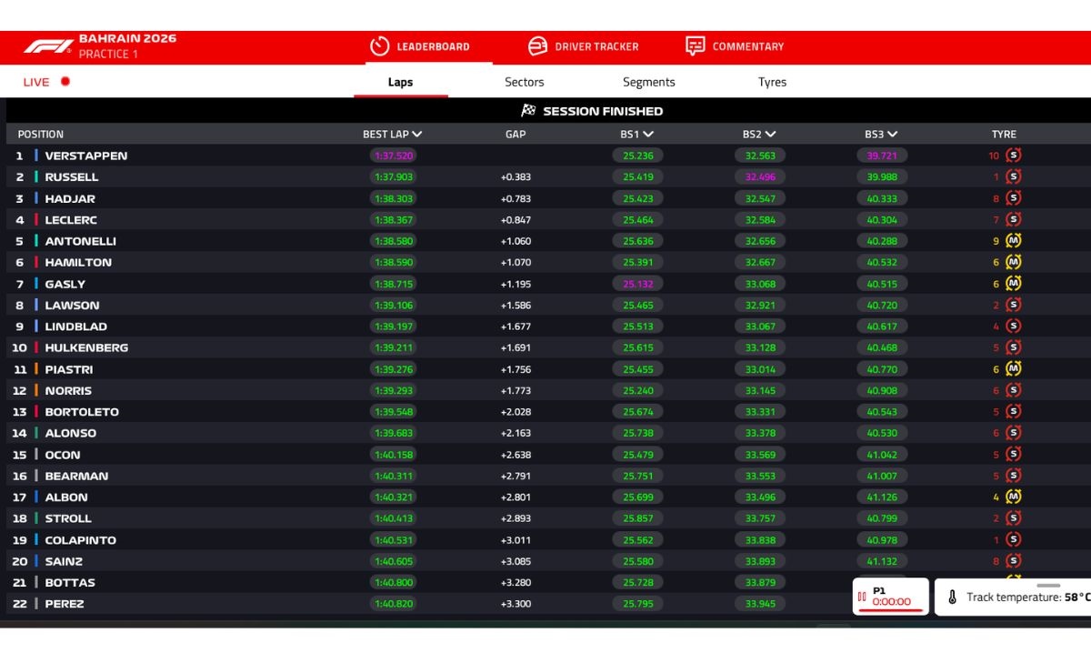Click Norris's best lap 1:39.293

pyautogui.click(x=394, y=390)
